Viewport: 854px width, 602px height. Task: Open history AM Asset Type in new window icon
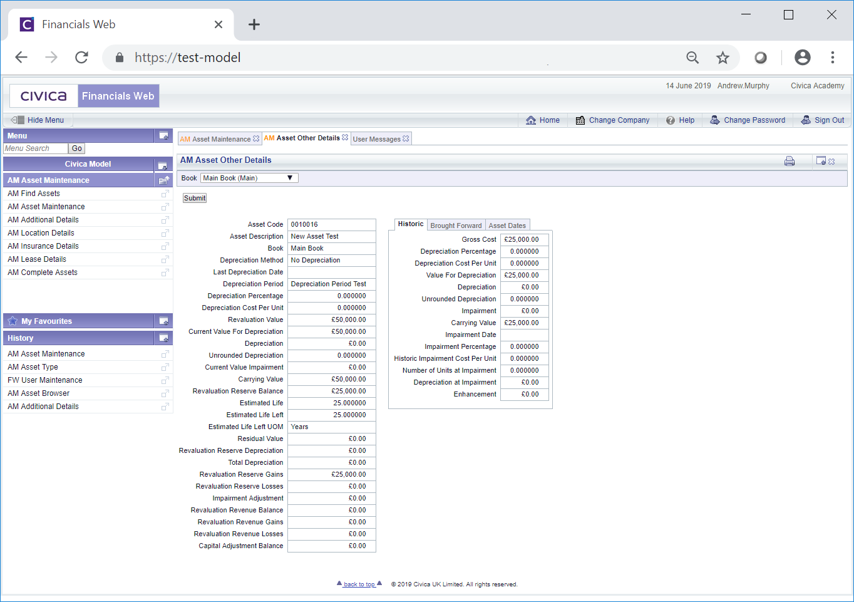tap(165, 367)
